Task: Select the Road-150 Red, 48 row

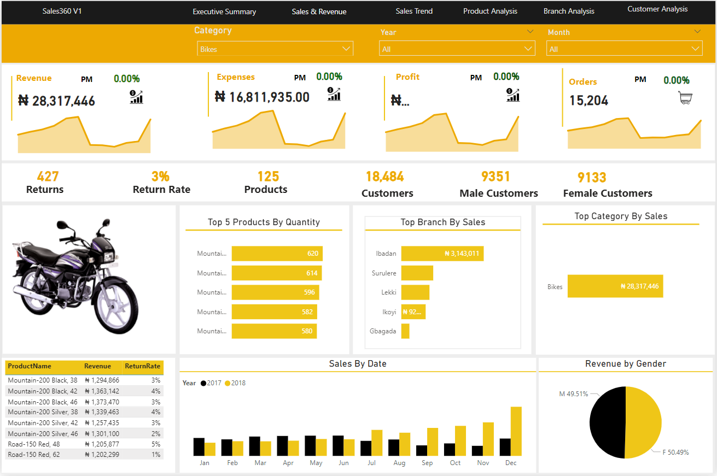Action: (85, 444)
